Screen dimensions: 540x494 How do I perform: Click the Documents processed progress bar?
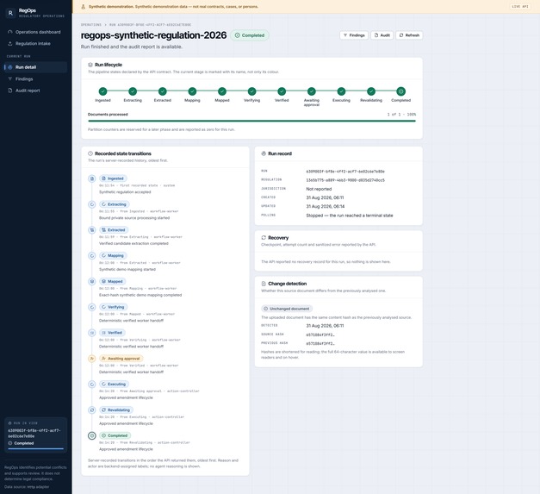(x=251, y=121)
